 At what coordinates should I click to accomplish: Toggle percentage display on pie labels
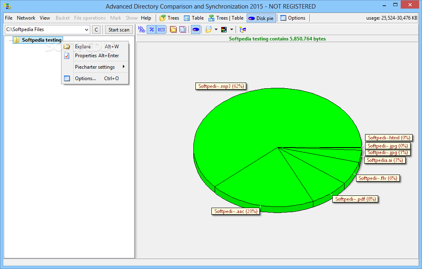[152, 29]
